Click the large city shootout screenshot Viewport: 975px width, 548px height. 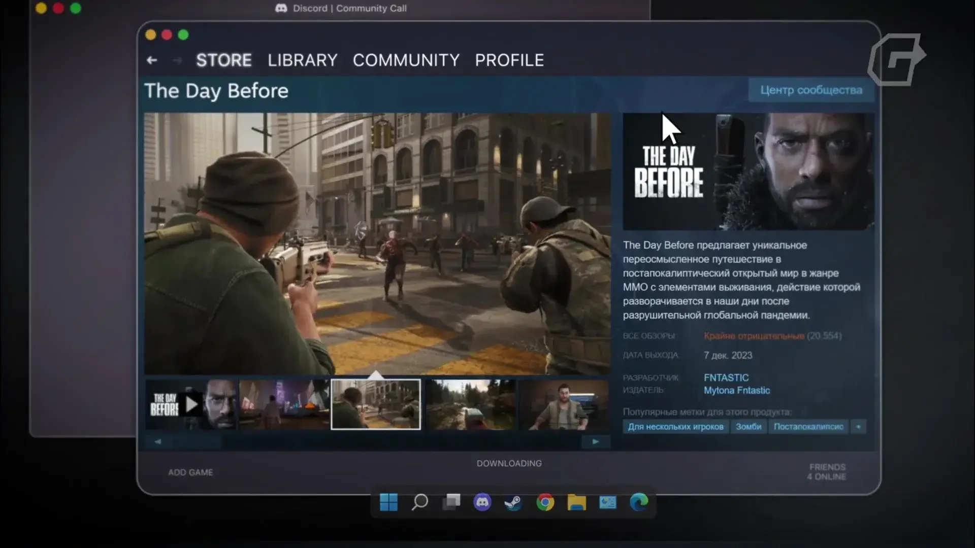[x=377, y=244]
